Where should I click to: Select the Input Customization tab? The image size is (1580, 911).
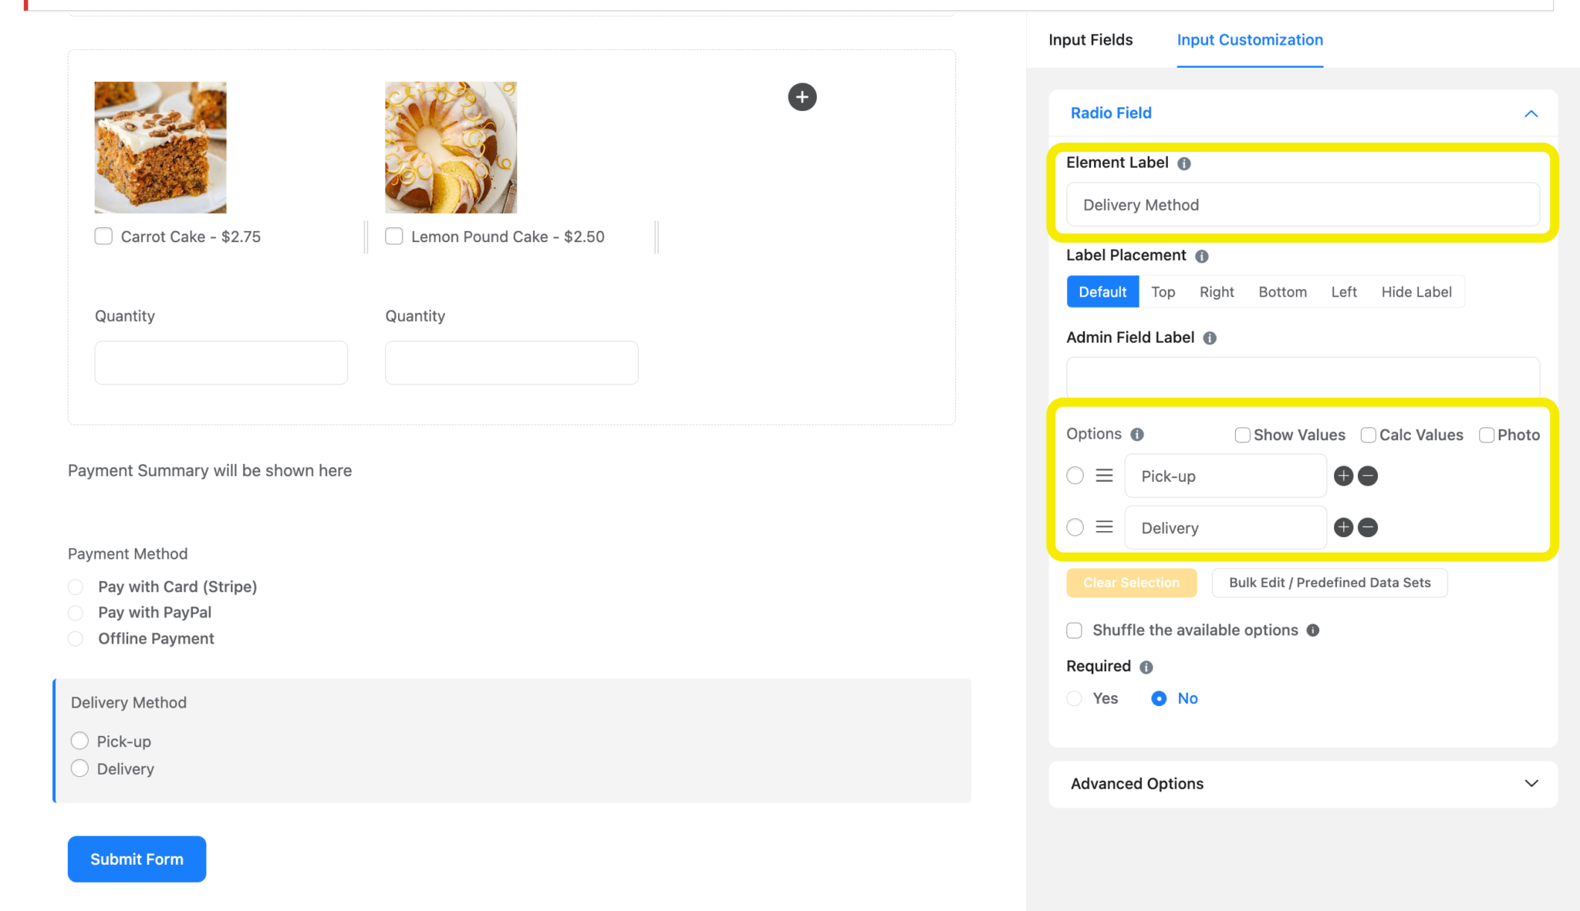pos(1250,39)
